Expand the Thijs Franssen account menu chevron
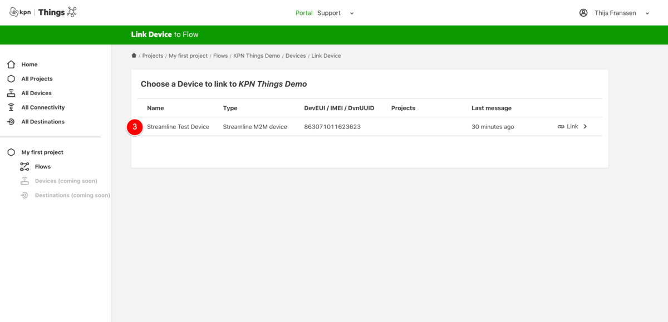 (647, 13)
